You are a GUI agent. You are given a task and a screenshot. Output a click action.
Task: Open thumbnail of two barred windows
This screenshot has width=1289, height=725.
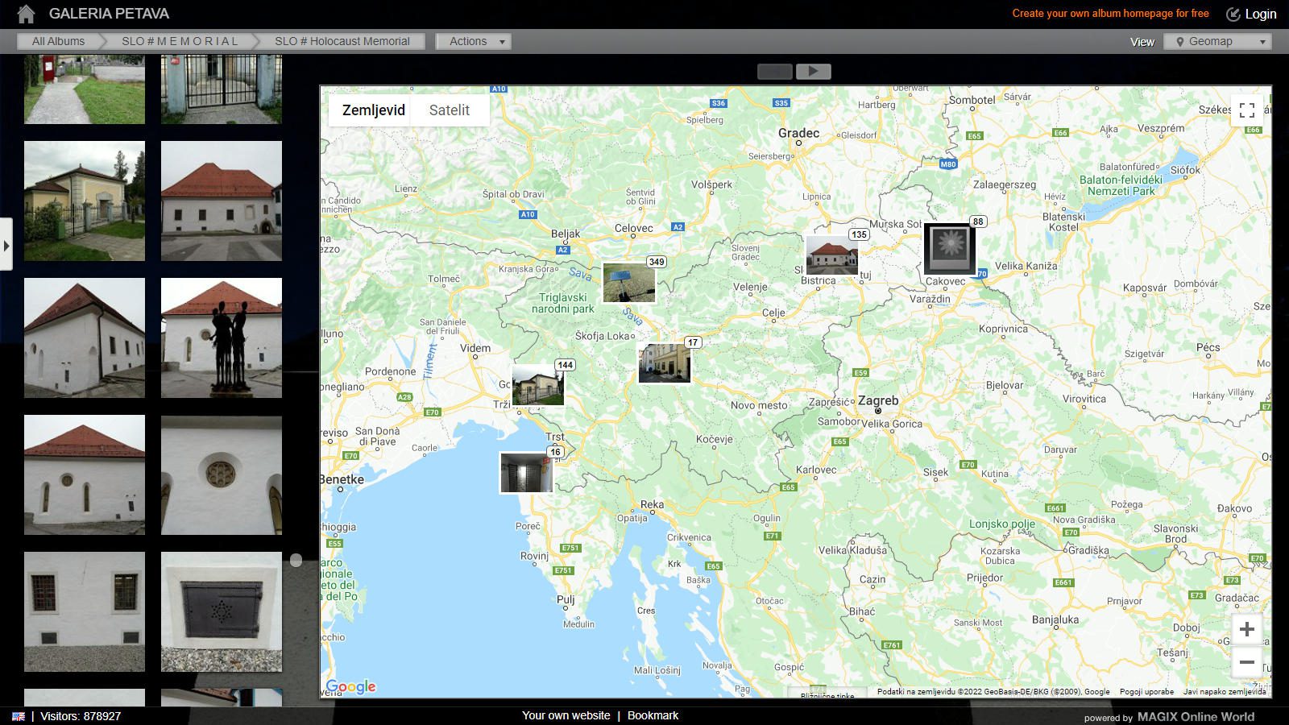point(85,612)
